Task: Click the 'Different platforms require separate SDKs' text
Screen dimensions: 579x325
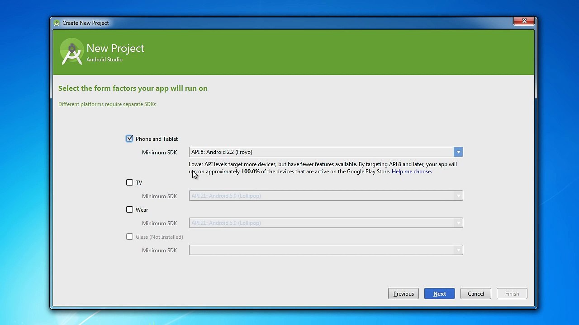Action: coord(107,104)
